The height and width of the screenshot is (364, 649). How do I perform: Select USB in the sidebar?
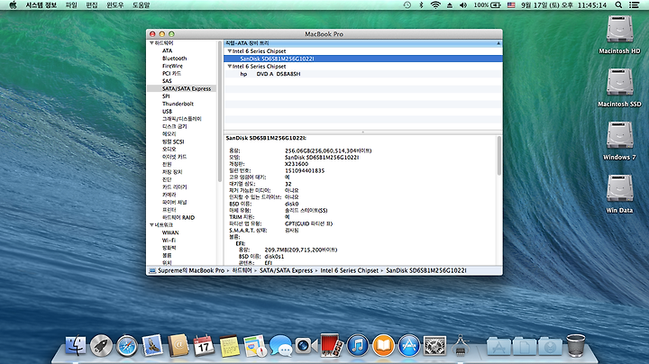point(167,111)
